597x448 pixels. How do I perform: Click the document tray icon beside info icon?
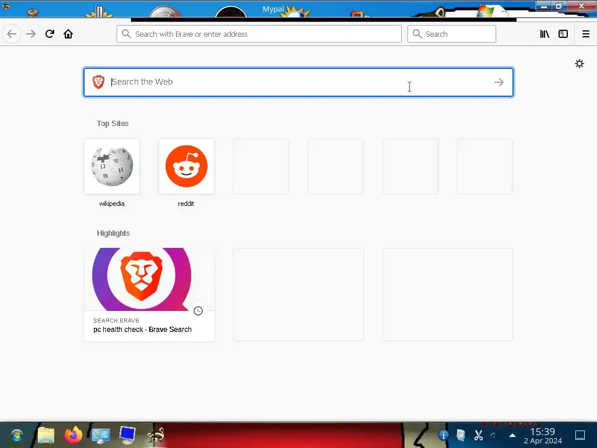pos(461,435)
